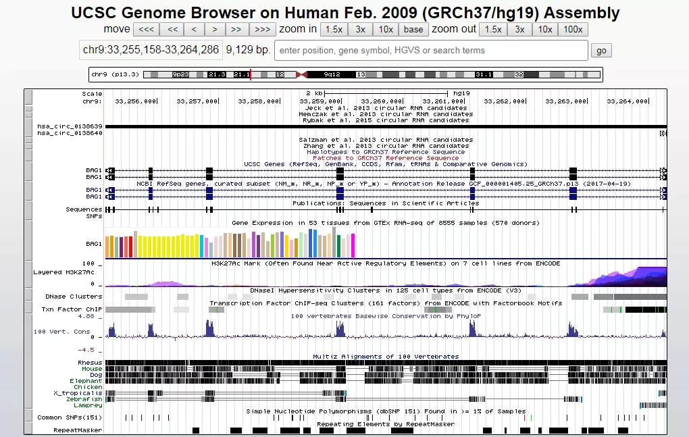This screenshot has height=437, width=689.
Task: Open Repeating Elements by RepeatMasker title
Action: click(x=386, y=424)
